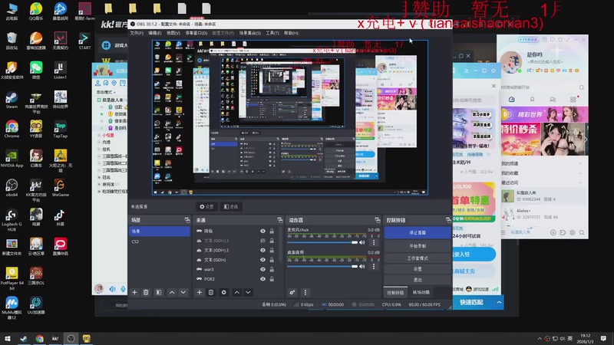Screen dimensions: 614x345
Task: Open 编辑(E) menu in OBS
Action: pos(155,33)
